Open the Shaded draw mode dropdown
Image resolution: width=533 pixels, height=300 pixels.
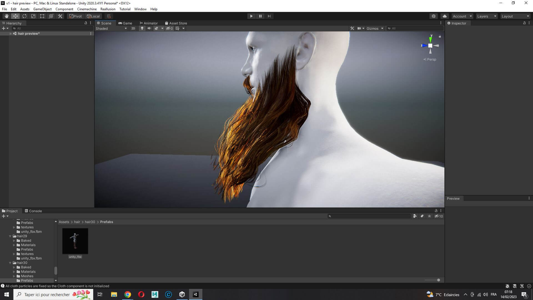111,28
